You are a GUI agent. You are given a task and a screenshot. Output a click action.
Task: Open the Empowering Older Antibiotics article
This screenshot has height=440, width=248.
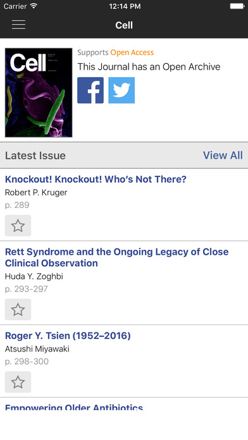74,407
